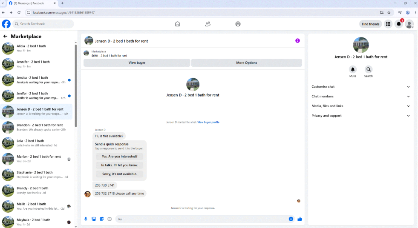
Task: Open the Friends icon in top navigation
Action: click(x=208, y=24)
